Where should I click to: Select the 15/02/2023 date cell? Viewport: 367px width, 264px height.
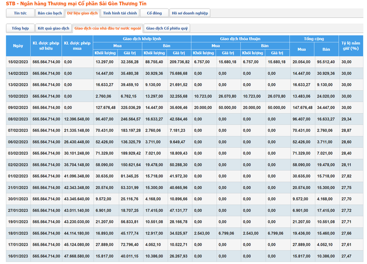[x=18, y=62]
